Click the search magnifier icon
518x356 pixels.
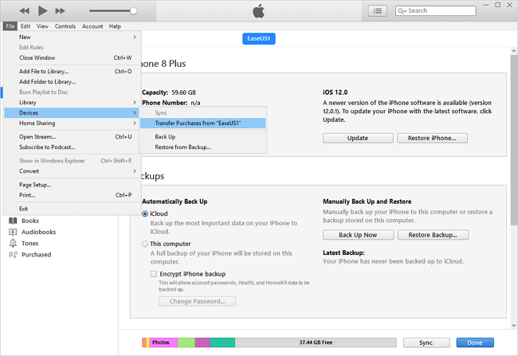401,11
